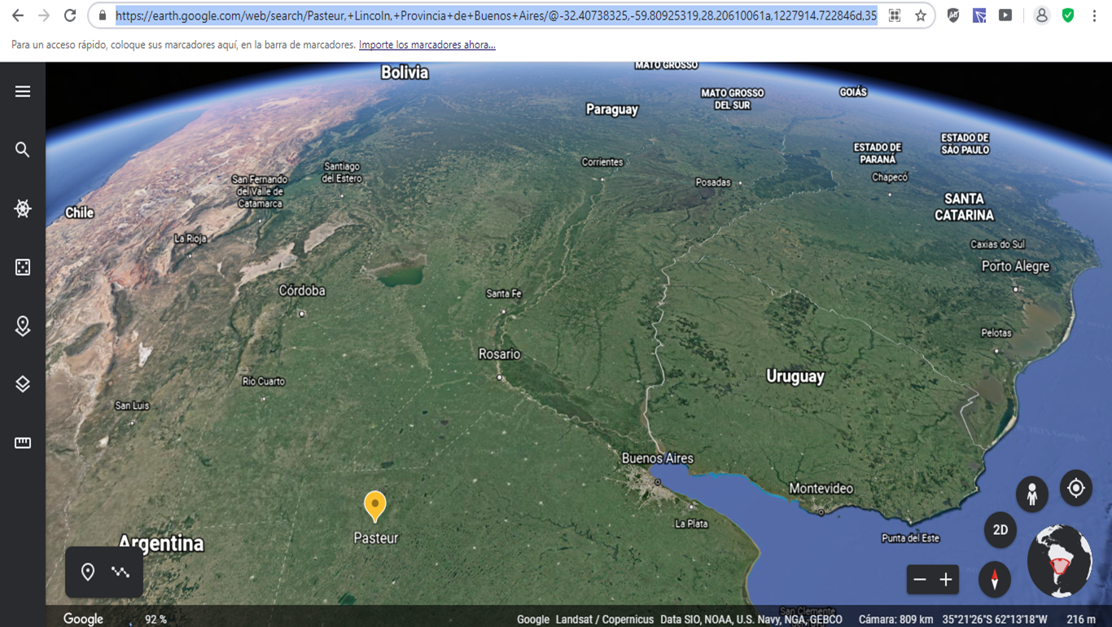This screenshot has width=1112, height=627.
Task: Draw a line or shape tool
Action: click(x=120, y=572)
